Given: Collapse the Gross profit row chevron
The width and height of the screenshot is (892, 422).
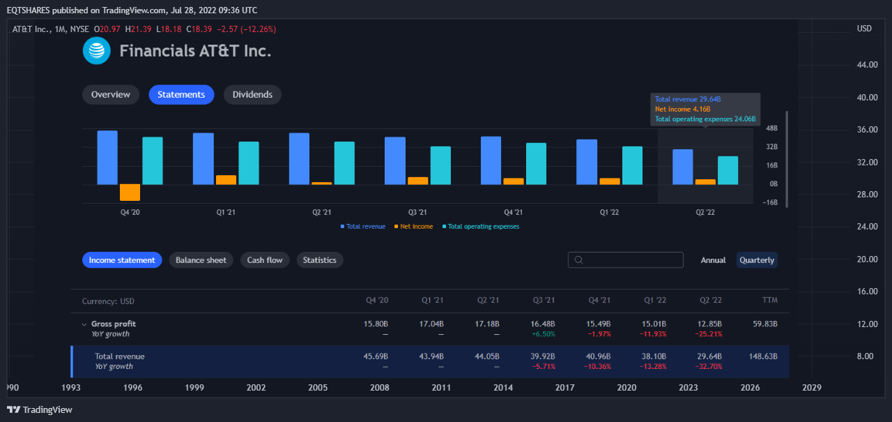Looking at the screenshot, I should tap(84, 324).
